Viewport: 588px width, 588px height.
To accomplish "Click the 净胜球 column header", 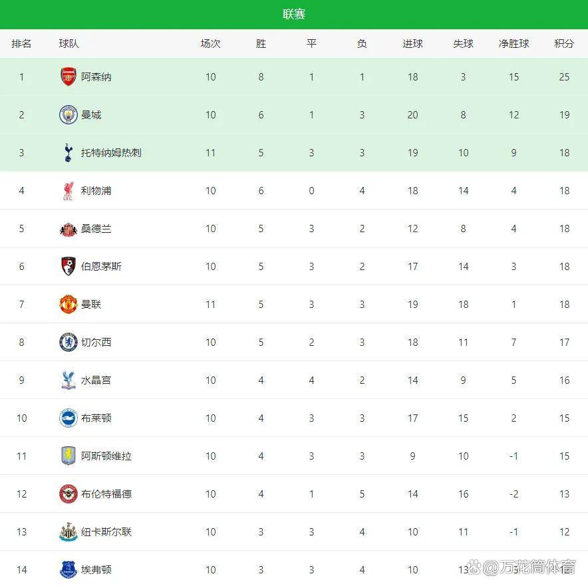I will [x=514, y=44].
